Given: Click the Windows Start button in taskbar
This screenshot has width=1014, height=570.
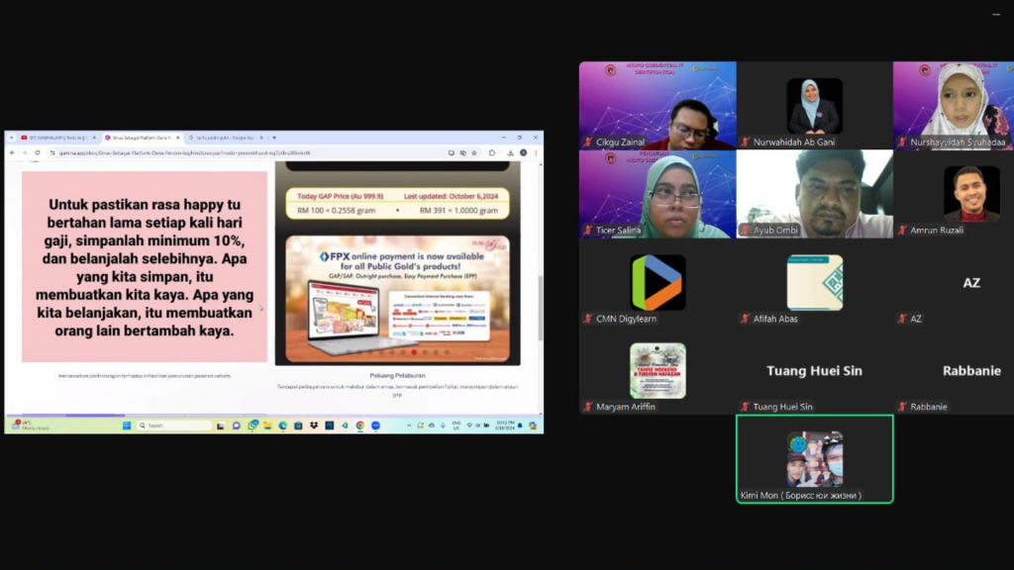Looking at the screenshot, I should (x=127, y=426).
